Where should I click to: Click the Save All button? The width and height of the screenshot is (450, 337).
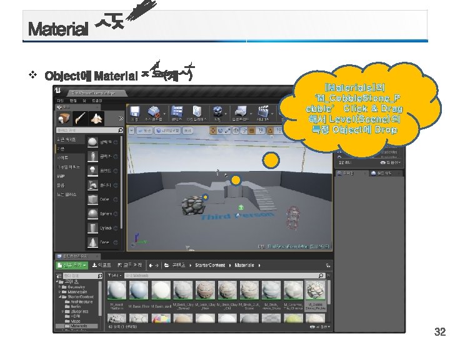tap(130, 265)
